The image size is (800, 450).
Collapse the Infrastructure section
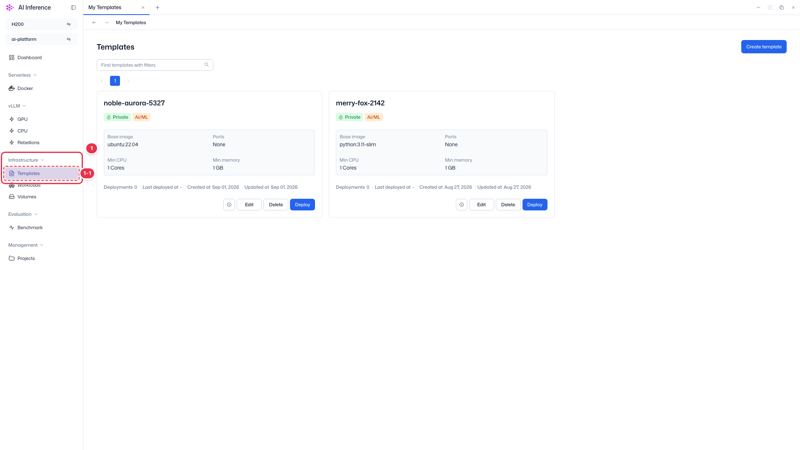[x=26, y=160]
